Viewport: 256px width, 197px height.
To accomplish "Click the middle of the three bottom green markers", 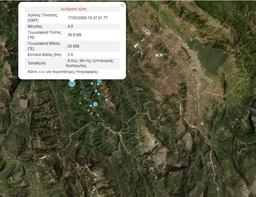I will click(91, 113).
